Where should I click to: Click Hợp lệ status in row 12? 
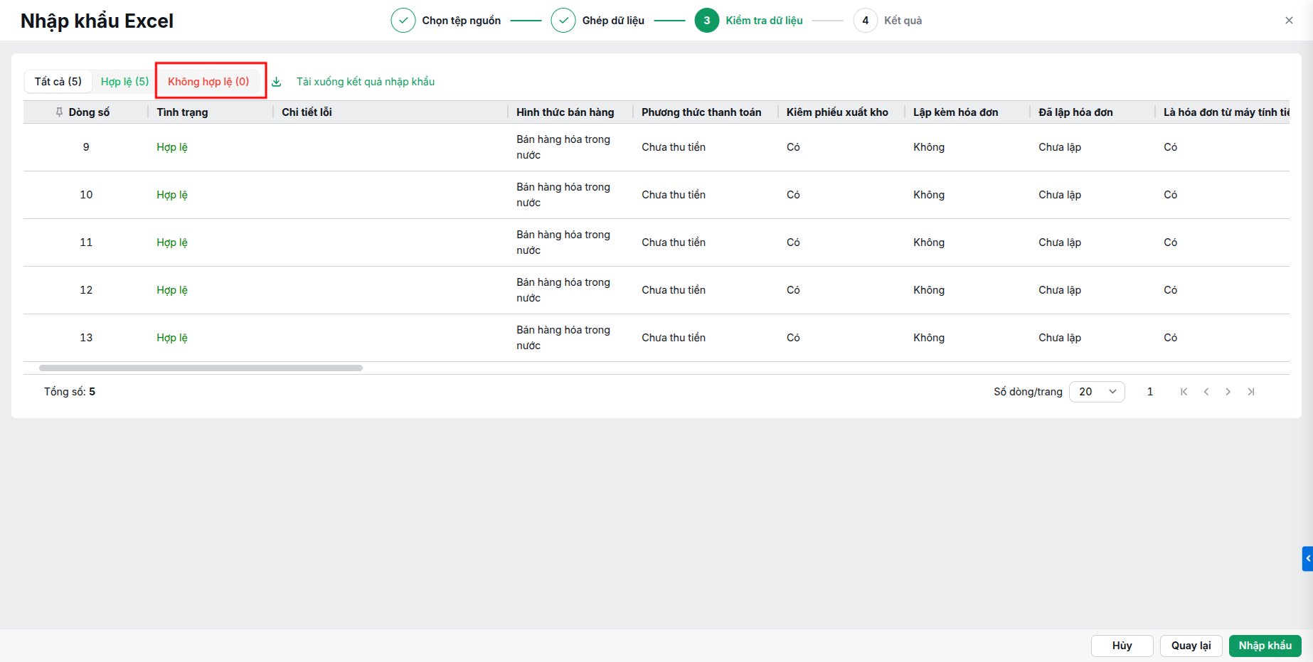pos(172,290)
